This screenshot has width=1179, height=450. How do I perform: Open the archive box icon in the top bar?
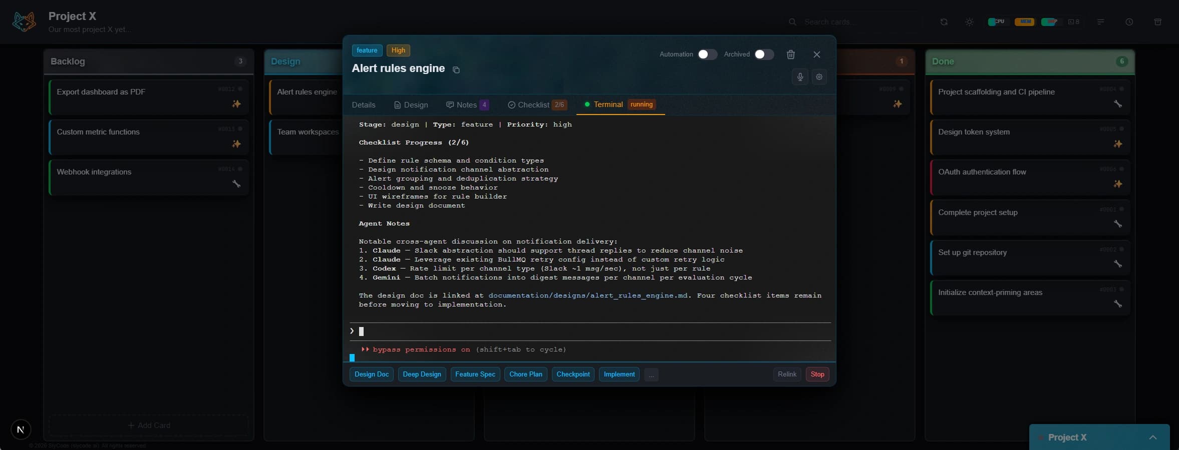(x=1157, y=22)
